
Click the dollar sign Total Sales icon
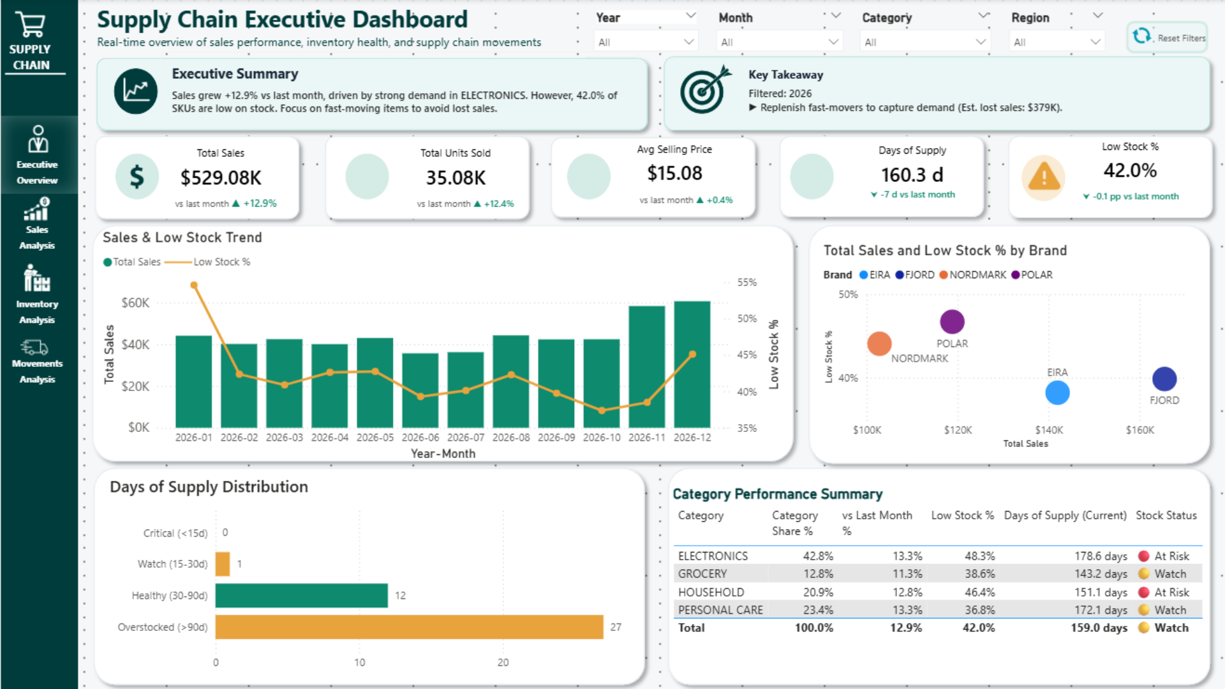(x=137, y=177)
